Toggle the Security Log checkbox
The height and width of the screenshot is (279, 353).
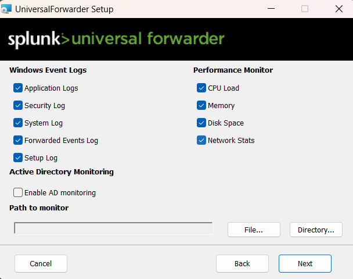coord(18,105)
